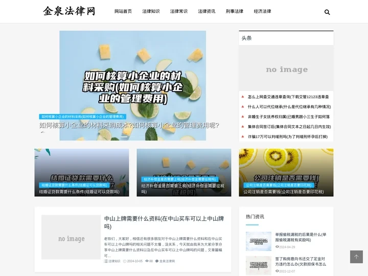
Task: Select 法律资讯 in the top menu
Action: (206, 11)
